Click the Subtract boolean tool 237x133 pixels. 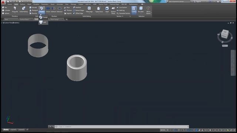pyautogui.click(x=53, y=9)
